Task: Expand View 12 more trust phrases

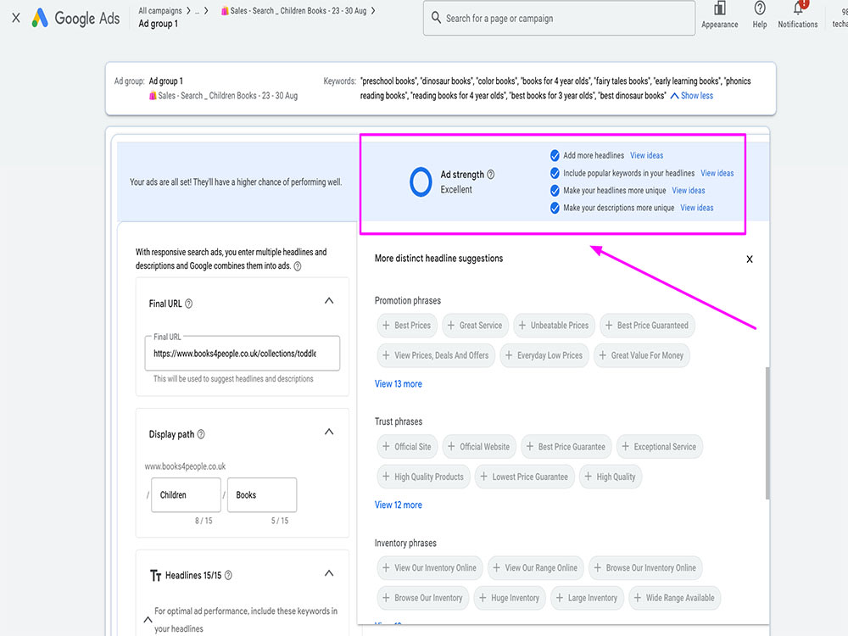Action: pyautogui.click(x=398, y=505)
